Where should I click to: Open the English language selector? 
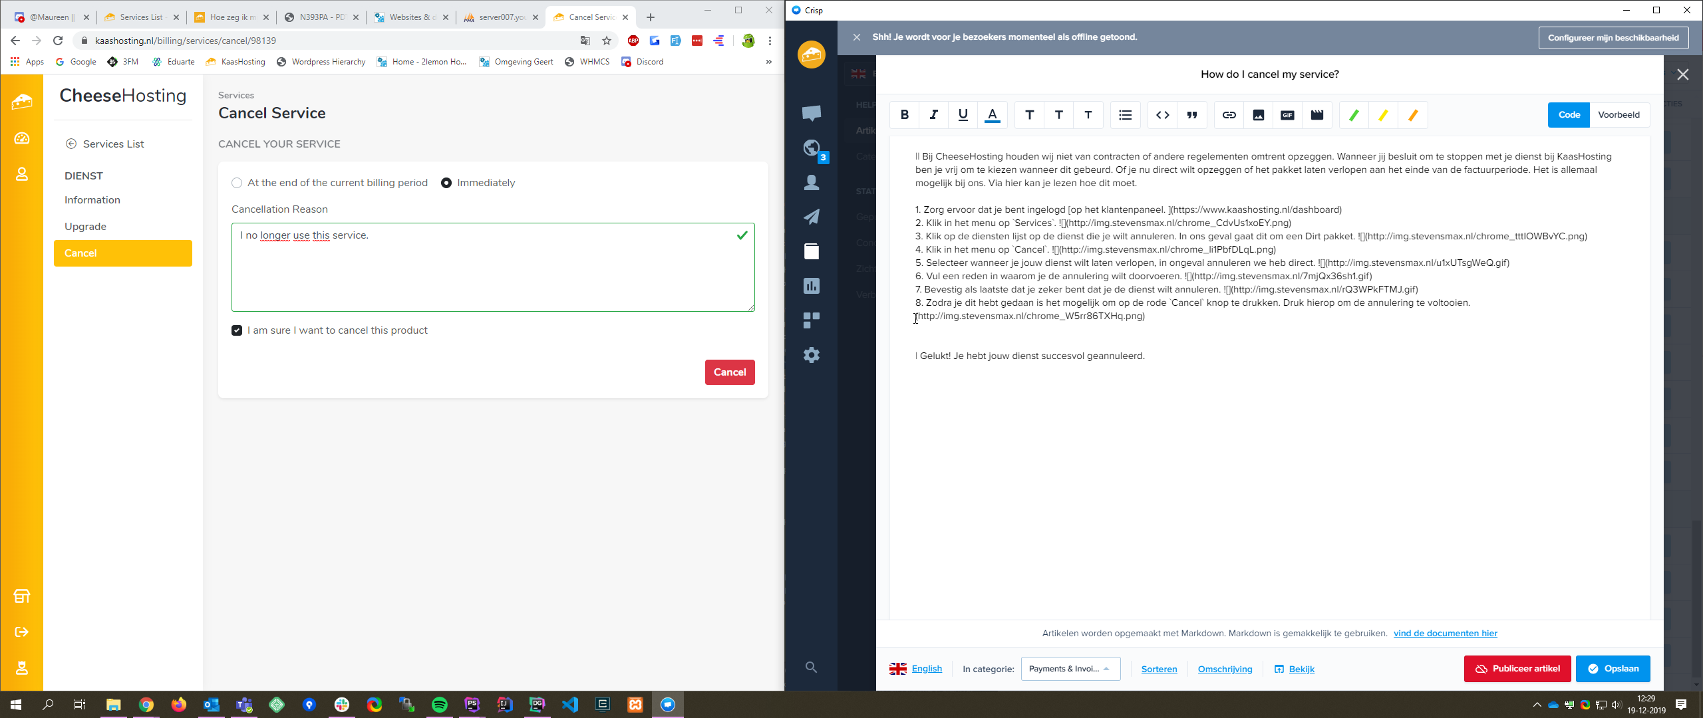tap(926, 669)
